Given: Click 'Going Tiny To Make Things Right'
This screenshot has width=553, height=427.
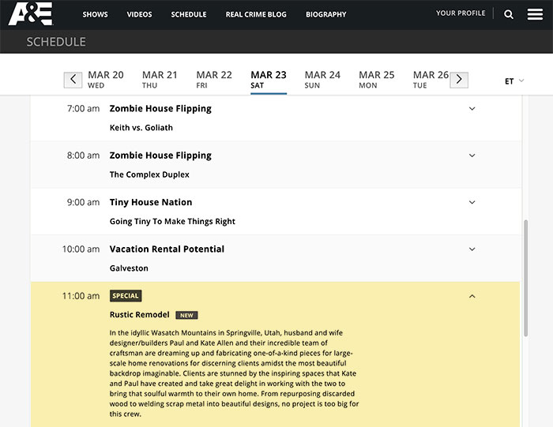Looking at the screenshot, I should tap(172, 221).
